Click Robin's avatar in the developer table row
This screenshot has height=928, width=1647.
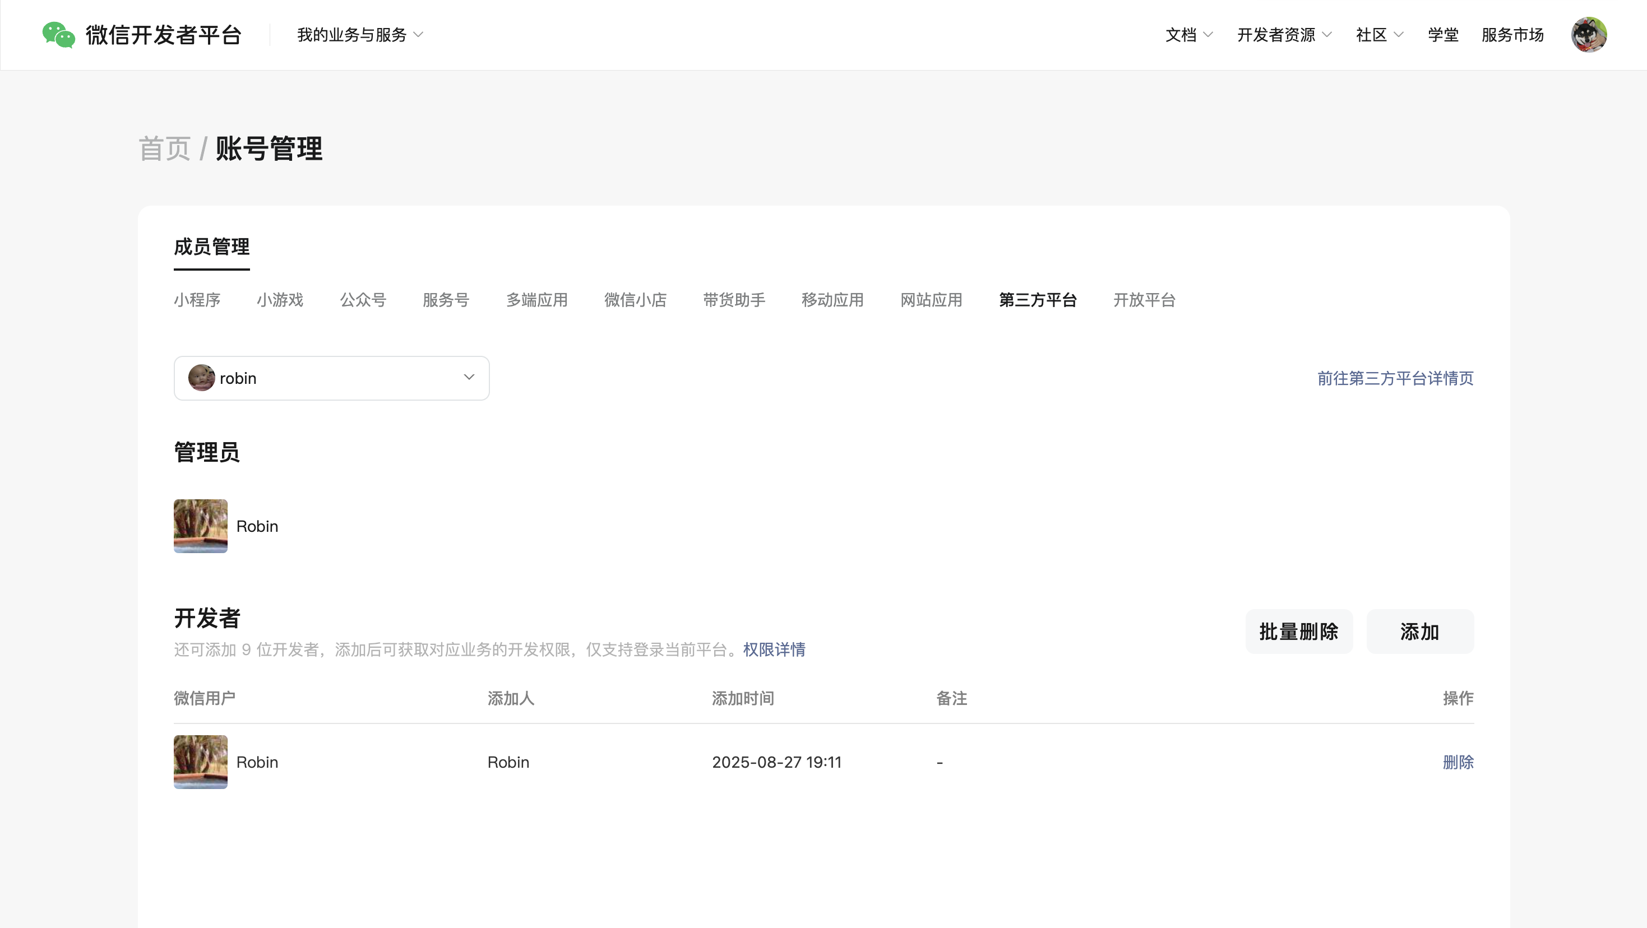[200, 762]
